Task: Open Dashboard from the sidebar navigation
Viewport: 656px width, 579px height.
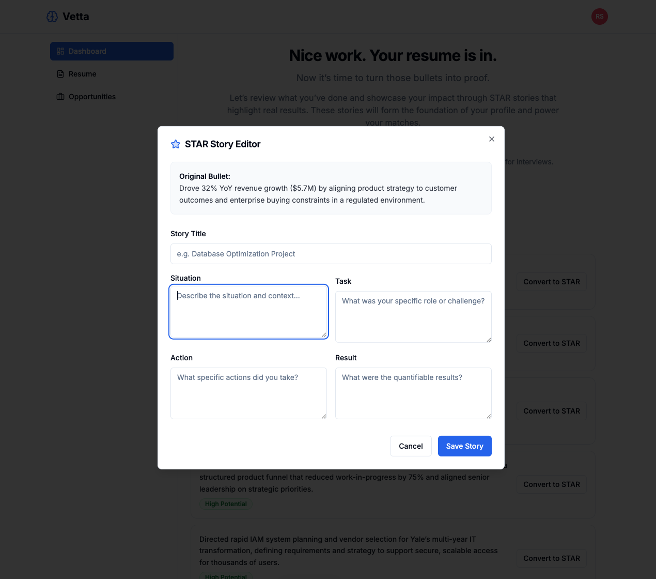Action: coord(87,51)
